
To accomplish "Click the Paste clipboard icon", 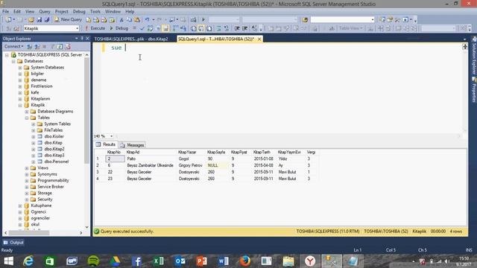I will coord(137,19).
